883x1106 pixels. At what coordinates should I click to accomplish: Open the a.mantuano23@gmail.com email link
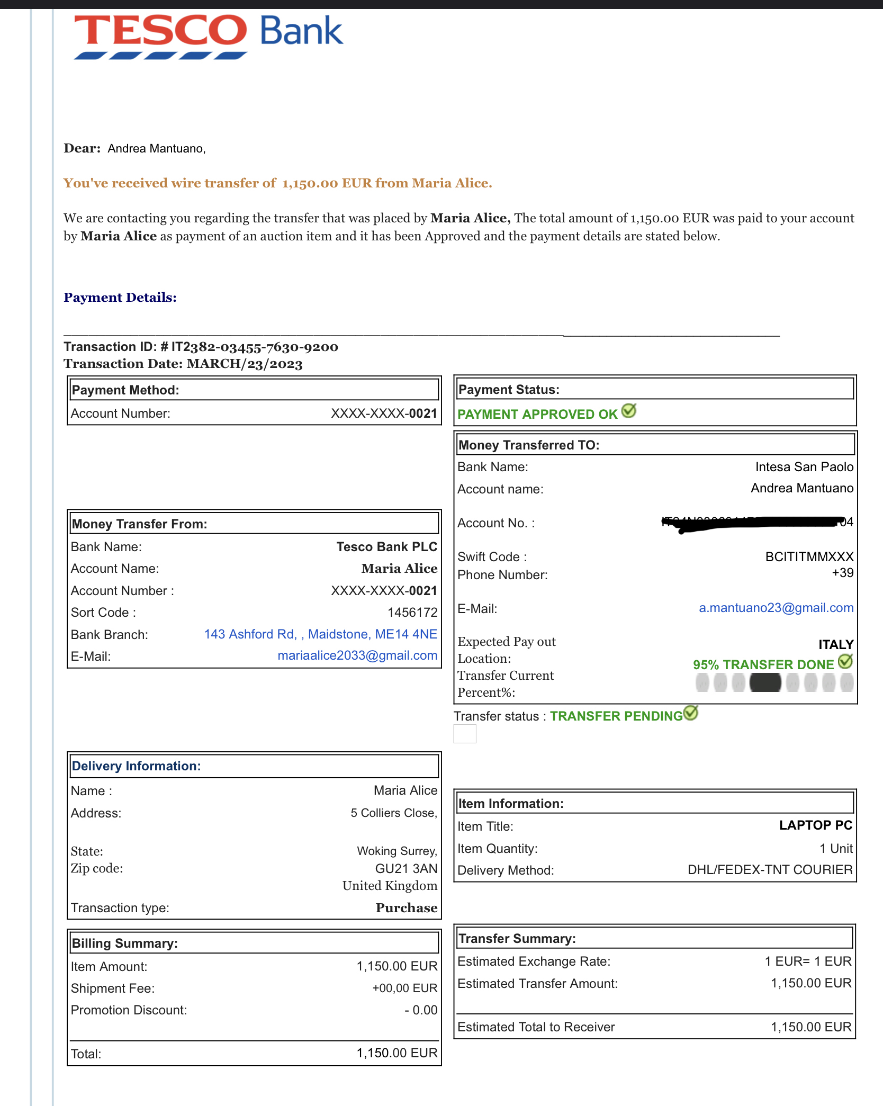click(x=776, y=608)
